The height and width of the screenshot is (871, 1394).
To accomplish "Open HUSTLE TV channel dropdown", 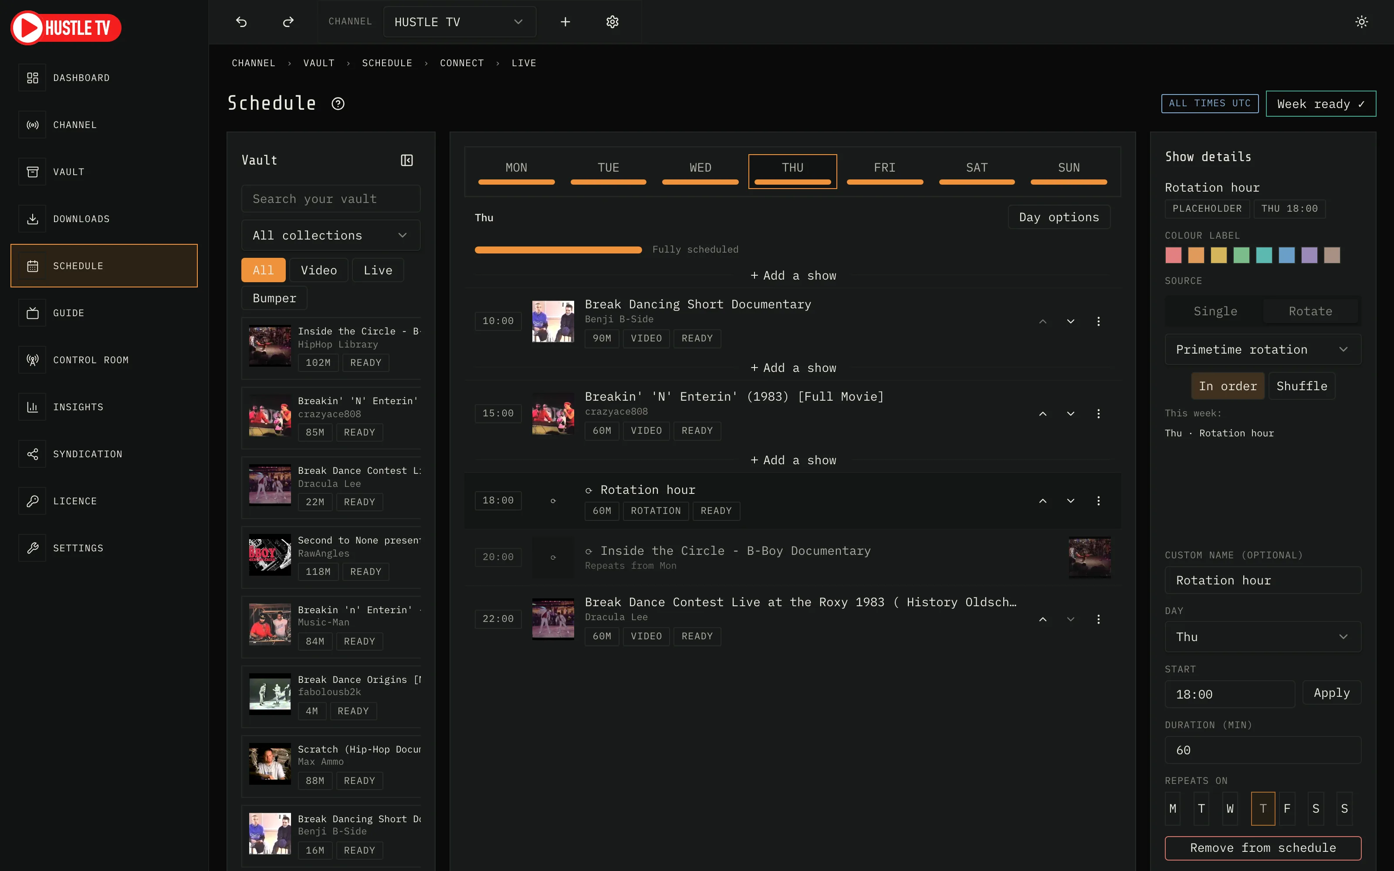I will [x=459, y=22].
